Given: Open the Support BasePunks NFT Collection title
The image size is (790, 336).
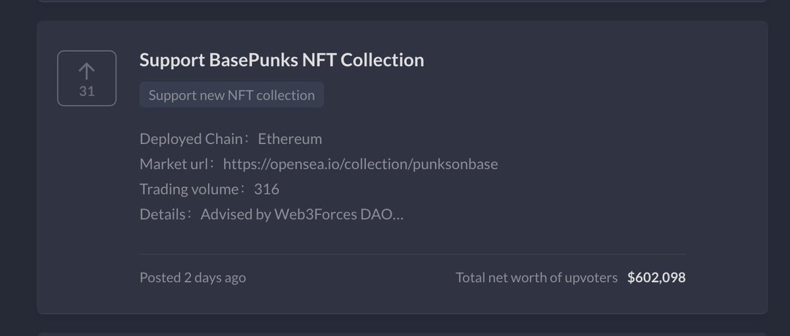Looking at the screenshot, I should [282, 60].
